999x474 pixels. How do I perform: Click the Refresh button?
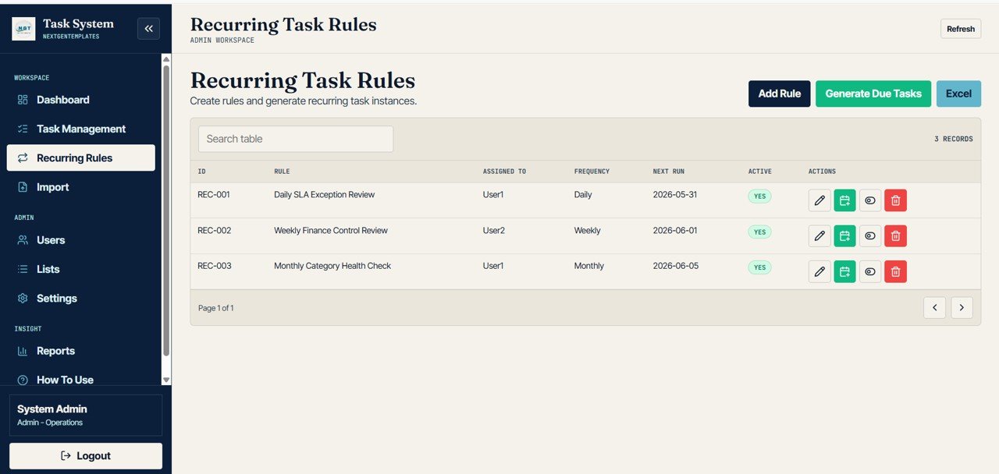(961, 29)
